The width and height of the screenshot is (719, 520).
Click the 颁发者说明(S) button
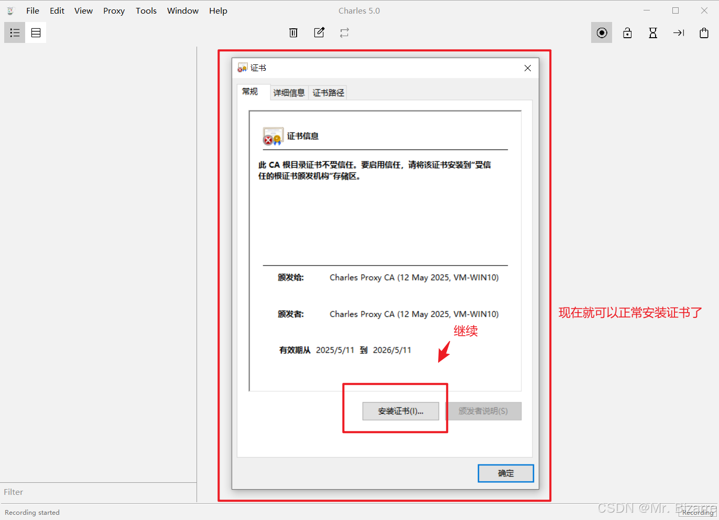click(x=483, y=411)
